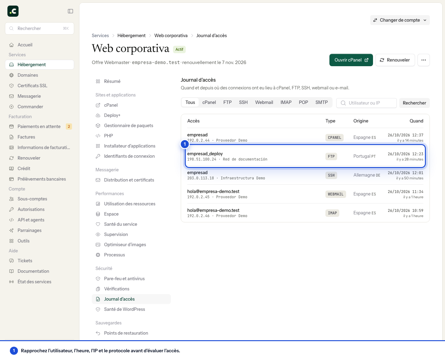445x360 pixels.
Task: Toggle the sidebar collapse icon
Action: point(70,11)
